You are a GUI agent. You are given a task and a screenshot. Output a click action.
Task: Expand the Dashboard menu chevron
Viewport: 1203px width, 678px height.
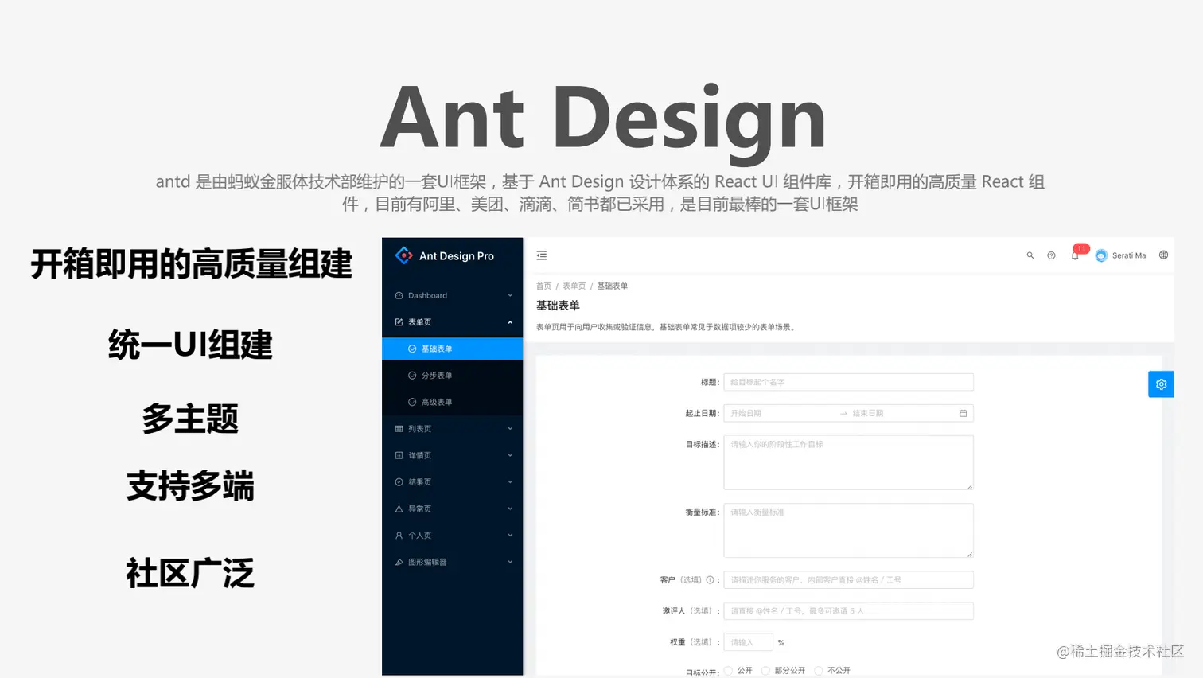click(x=510, y=295)
